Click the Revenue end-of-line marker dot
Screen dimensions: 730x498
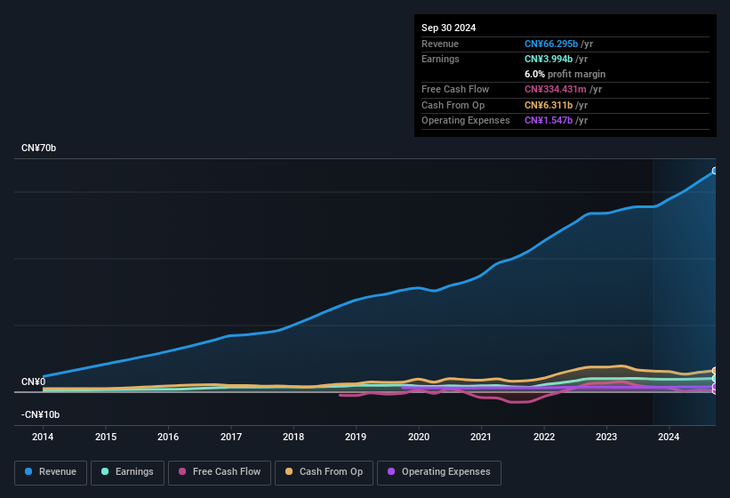click(x=715, y=171)
